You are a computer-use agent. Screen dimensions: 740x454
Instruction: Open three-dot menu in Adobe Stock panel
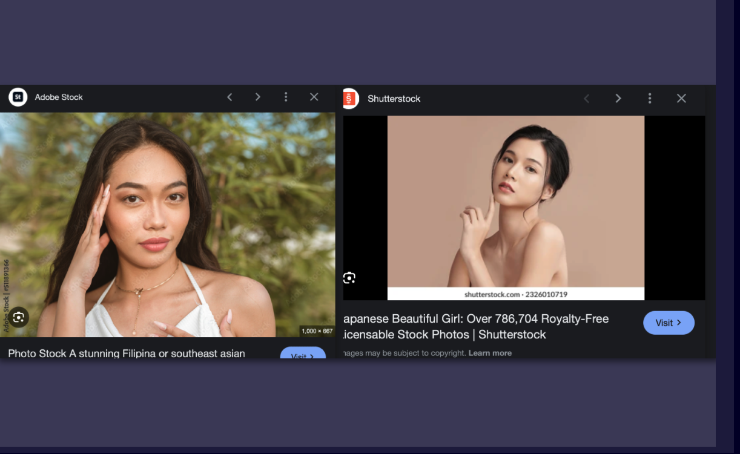click(286, 97)
